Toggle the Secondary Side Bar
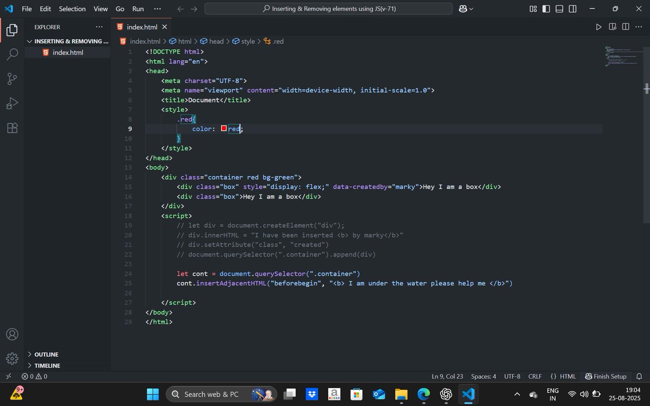This screenshot has height=406, width=650. tap(573, 9)
